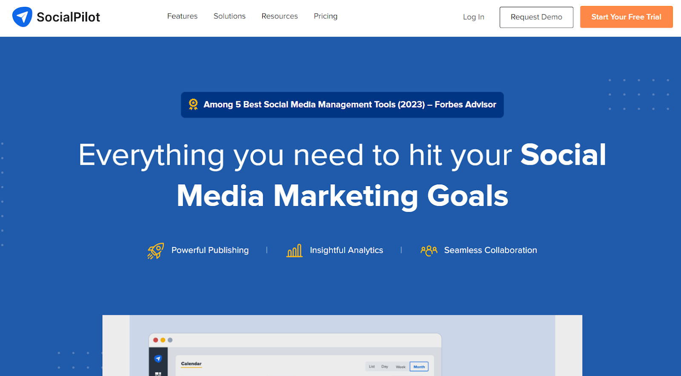Click the bar chart icon beside Insightful Analytics
Screen dimensions: 681x376
[295, 251]
